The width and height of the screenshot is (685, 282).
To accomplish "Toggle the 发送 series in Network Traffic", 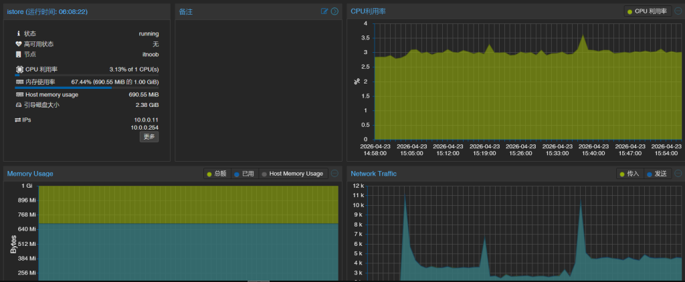I will (x=657, y=174).
